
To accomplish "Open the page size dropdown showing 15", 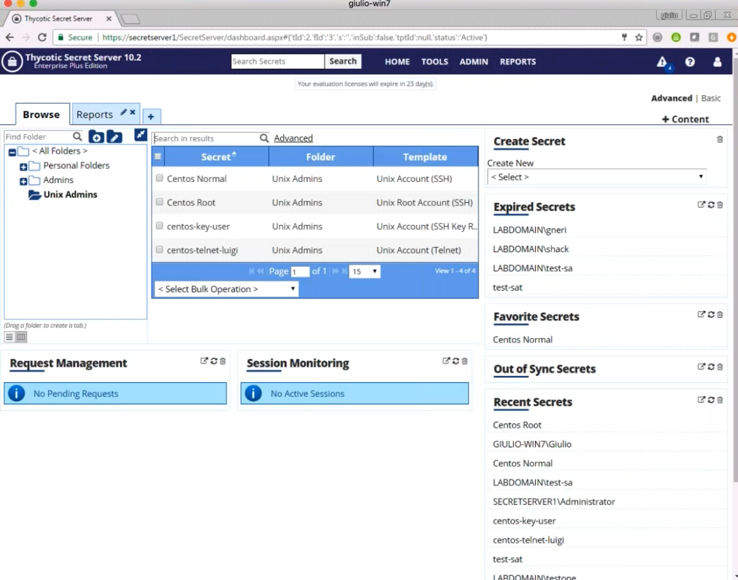I will coord(365,271).
